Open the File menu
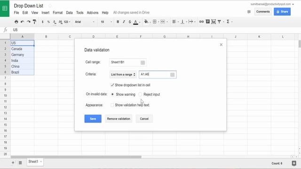301x169 pixels. point(16,13)
